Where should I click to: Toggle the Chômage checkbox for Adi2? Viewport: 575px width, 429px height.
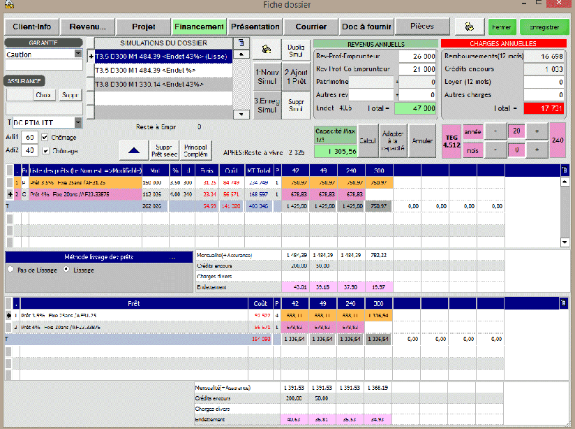[45, 150]
